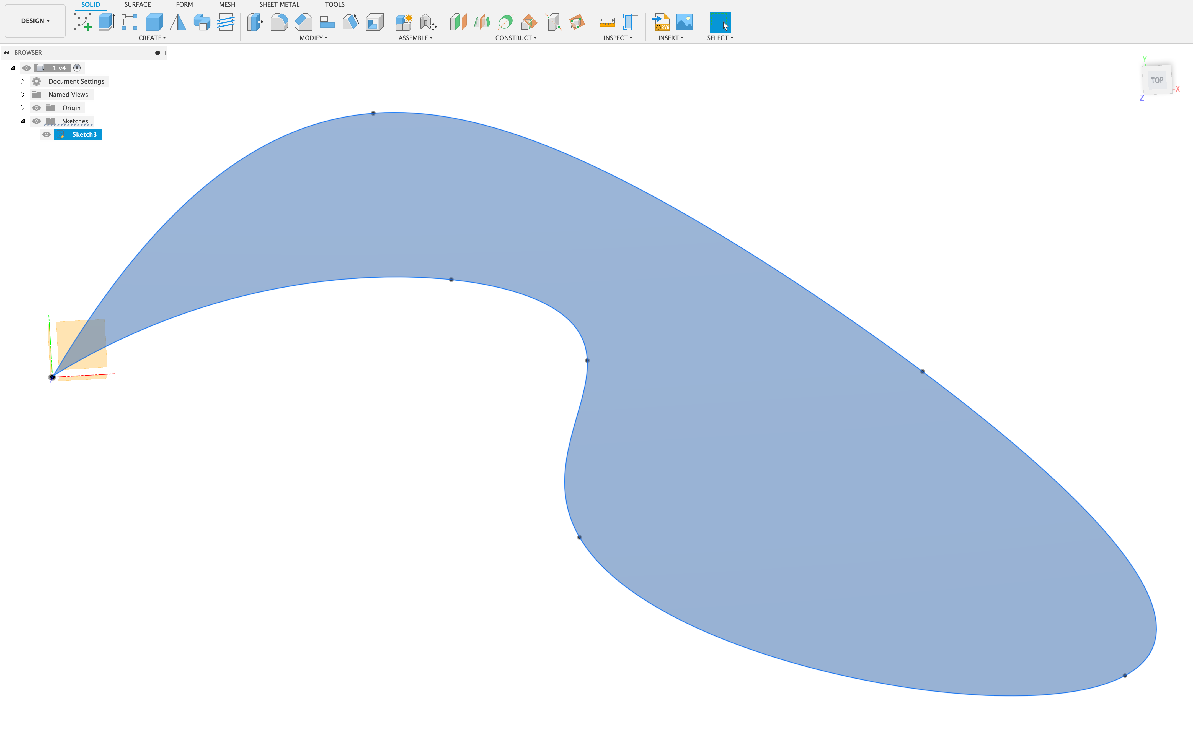1193x756 pixels.
Task: Insert a Canvas image
Action: coord(684,22)
